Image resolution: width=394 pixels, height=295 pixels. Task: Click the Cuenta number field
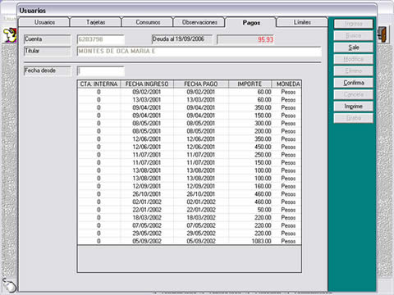tap(101, 39)
